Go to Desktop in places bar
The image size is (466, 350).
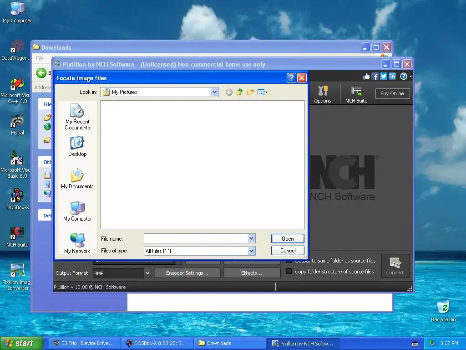coord(77,146)
